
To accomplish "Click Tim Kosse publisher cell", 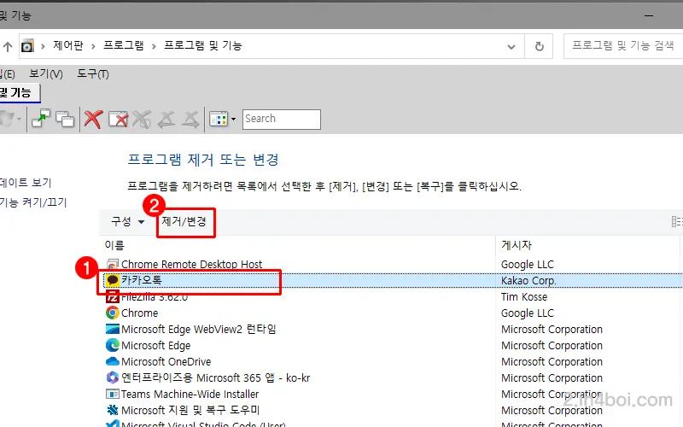I will click(524, 296).
